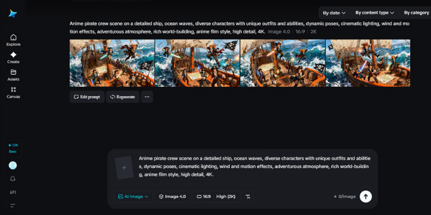Open the more options ellipsis button
This screenshot has width=431, height=215.
click(x=147, y=97)
